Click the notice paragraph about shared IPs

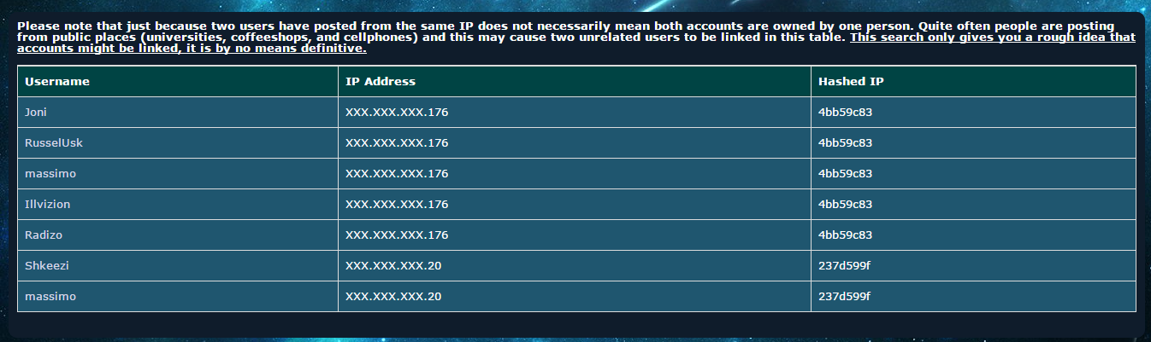tap(428, 26)
